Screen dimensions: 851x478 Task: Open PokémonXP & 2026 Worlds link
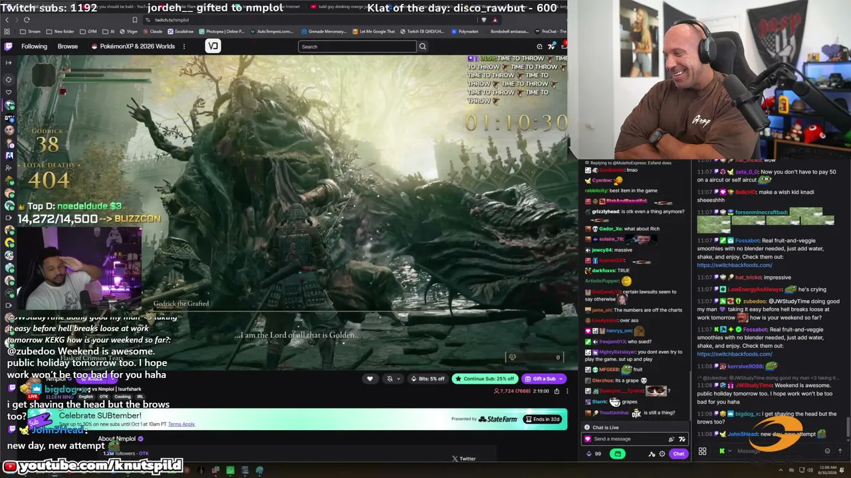133,46
